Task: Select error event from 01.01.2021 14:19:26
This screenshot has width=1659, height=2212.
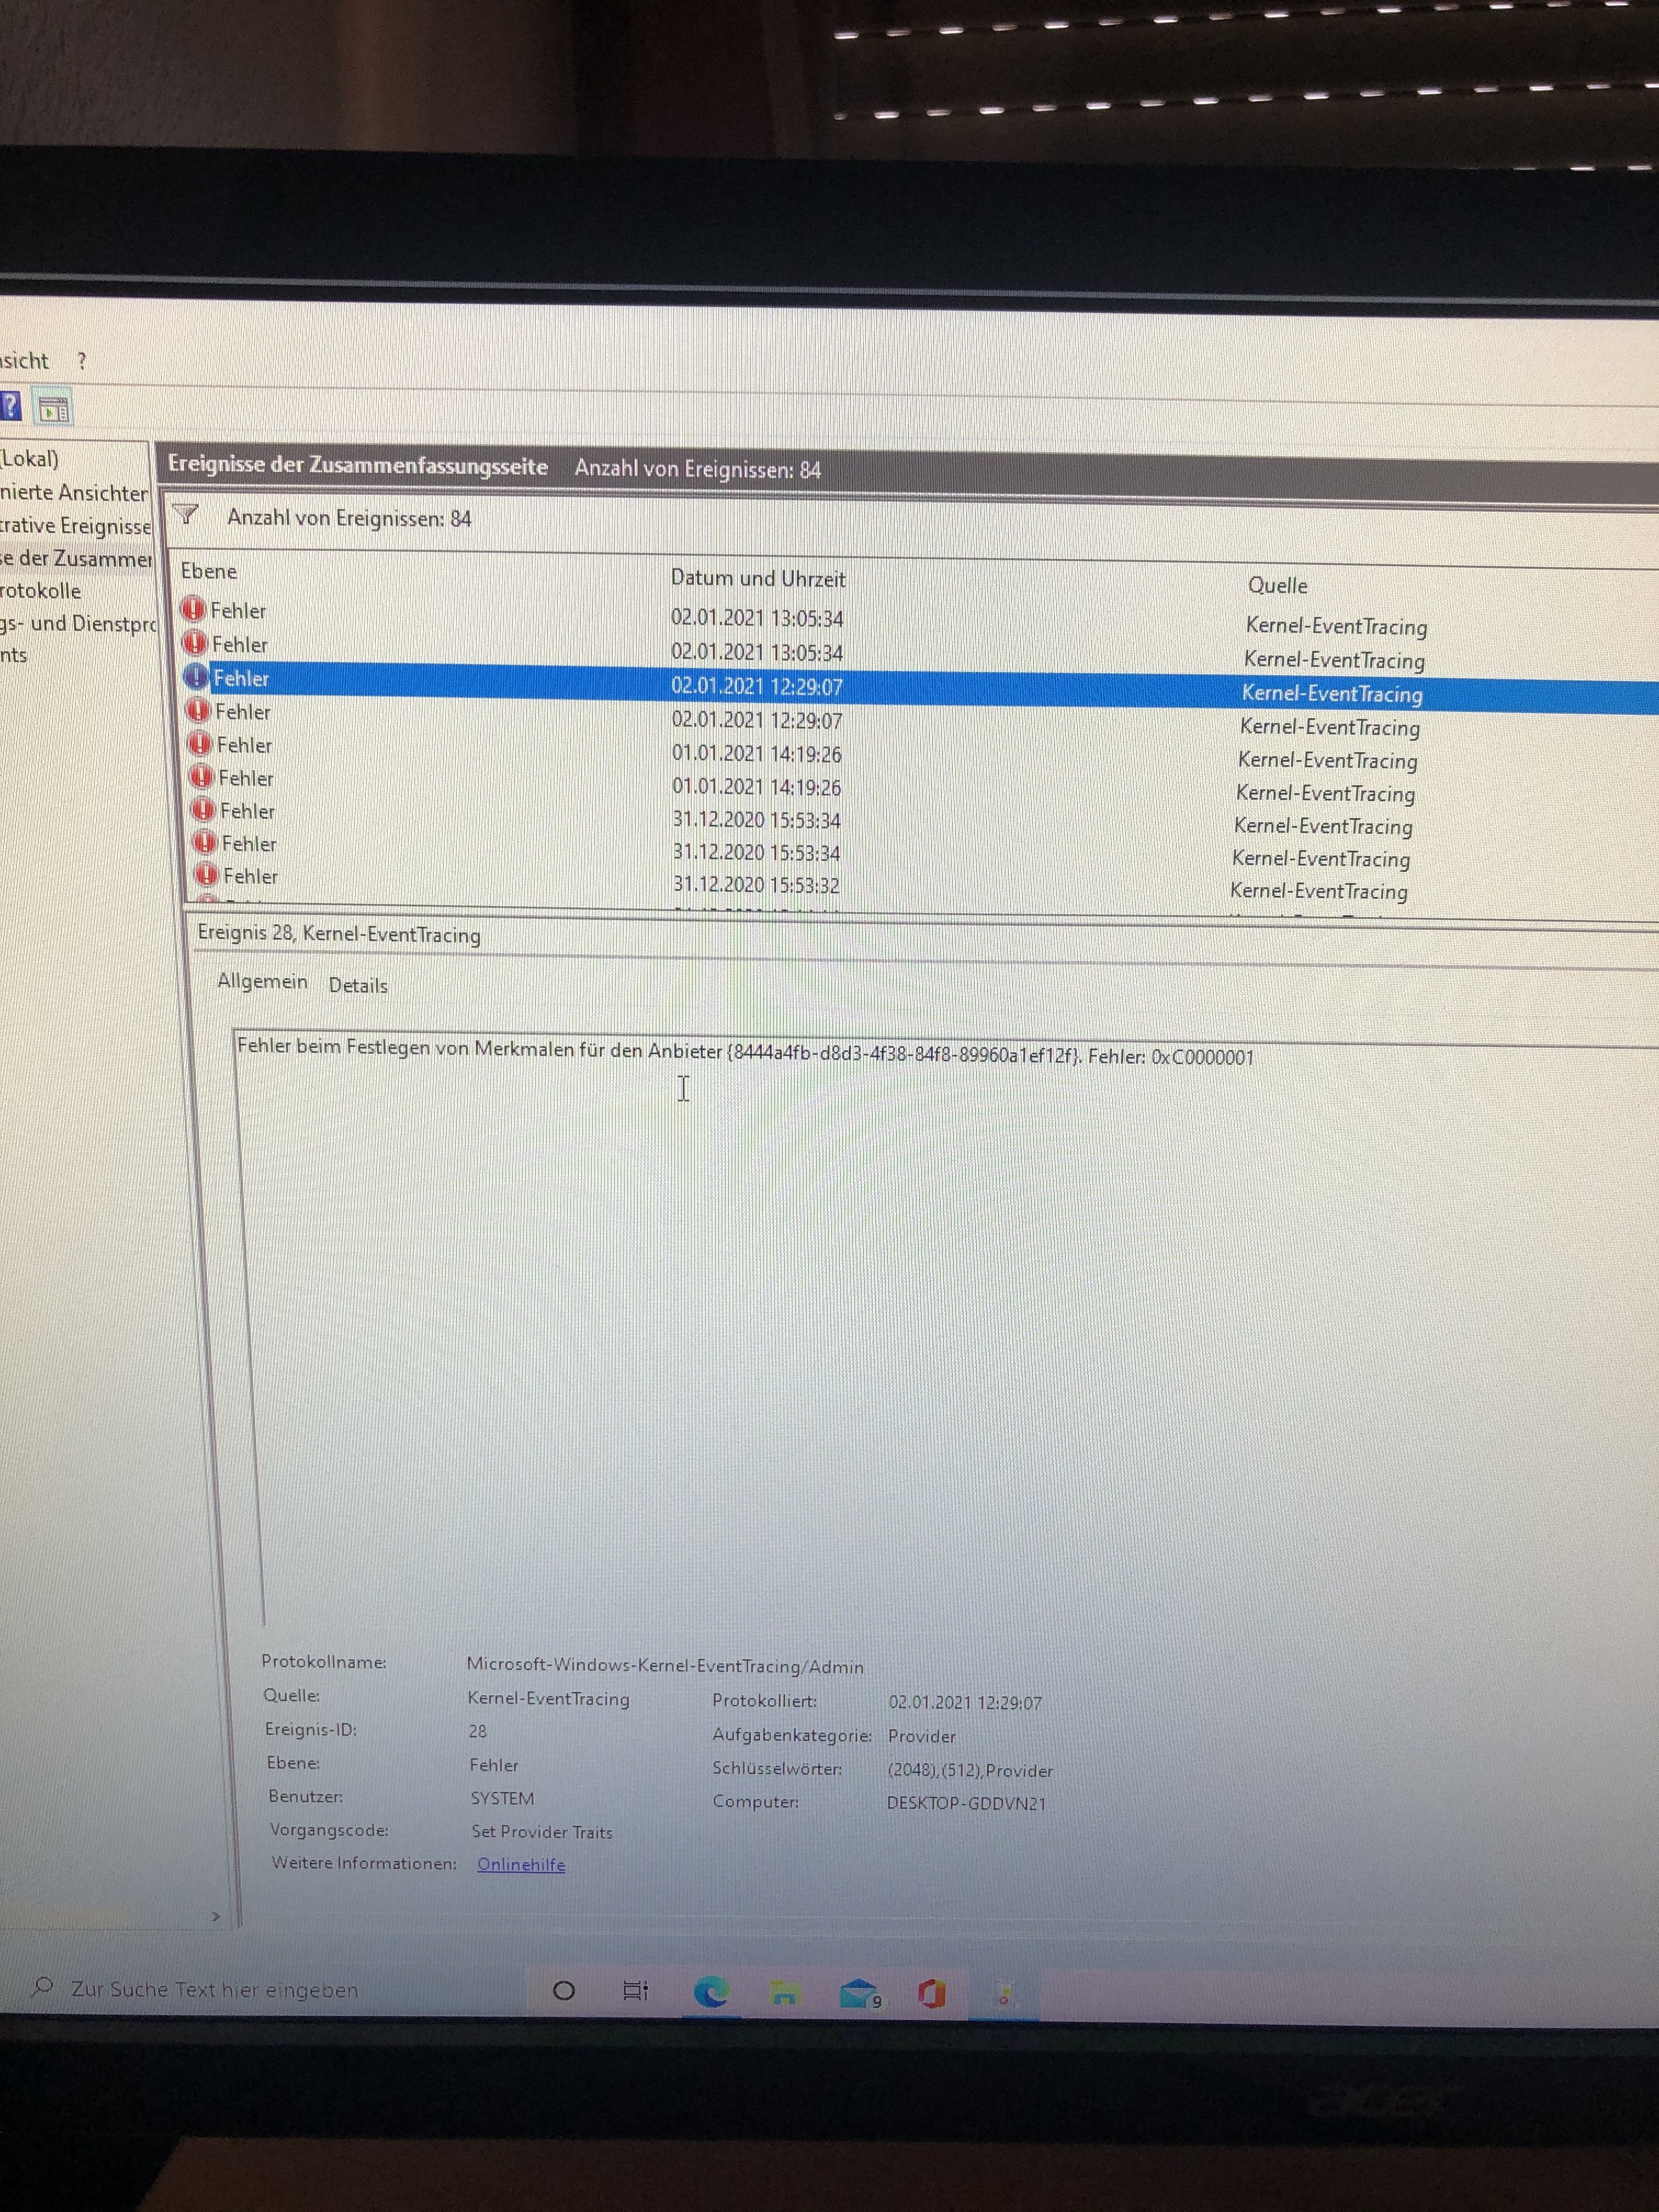Action: [756, 754]
